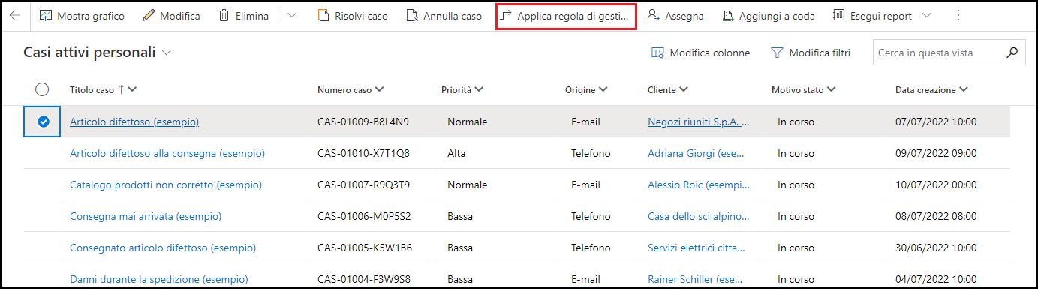Open case Consegna mai arrivata (esempio)
The width and height of the screenshot is (1038, 289).
point(146,216)
